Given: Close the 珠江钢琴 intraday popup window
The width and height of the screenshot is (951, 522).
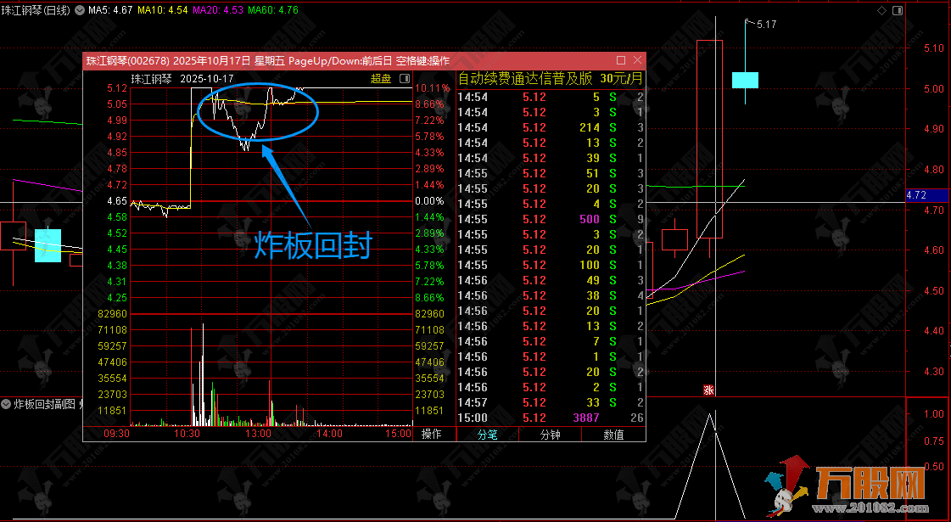Looking at the screenshot, I should [637, 60].
